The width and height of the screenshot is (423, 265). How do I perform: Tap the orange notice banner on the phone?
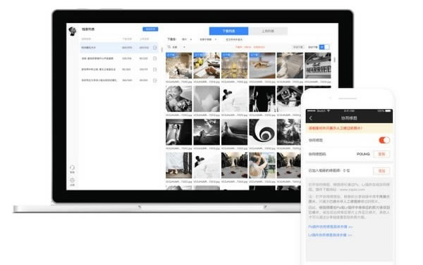349,129
